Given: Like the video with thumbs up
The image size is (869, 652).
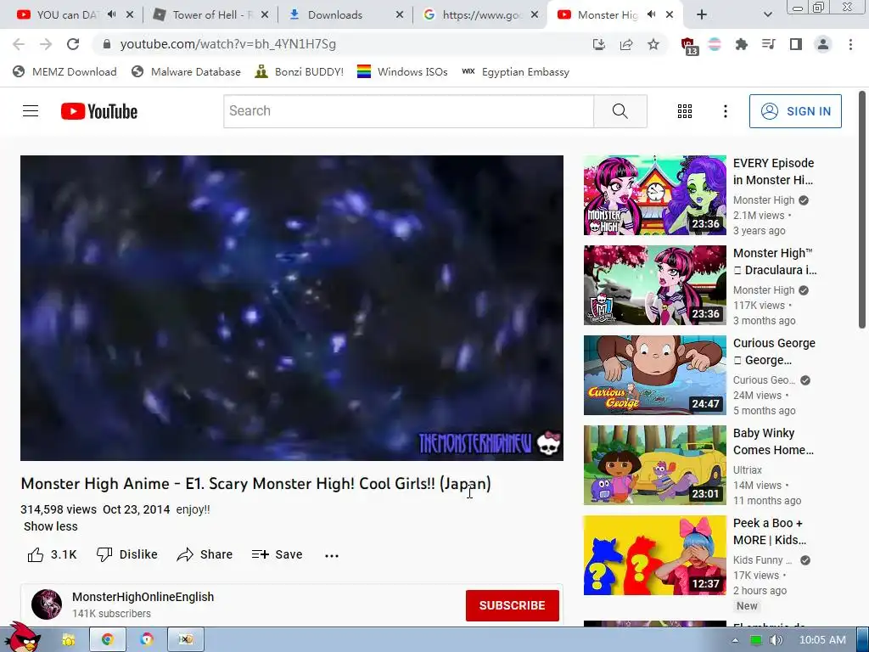Looking at the screenshot, I should (36, 554).
